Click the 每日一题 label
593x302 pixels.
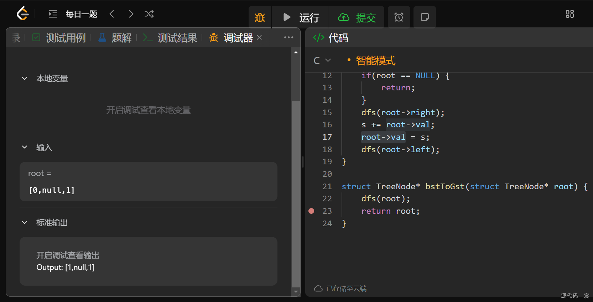(x=82, y=14)
